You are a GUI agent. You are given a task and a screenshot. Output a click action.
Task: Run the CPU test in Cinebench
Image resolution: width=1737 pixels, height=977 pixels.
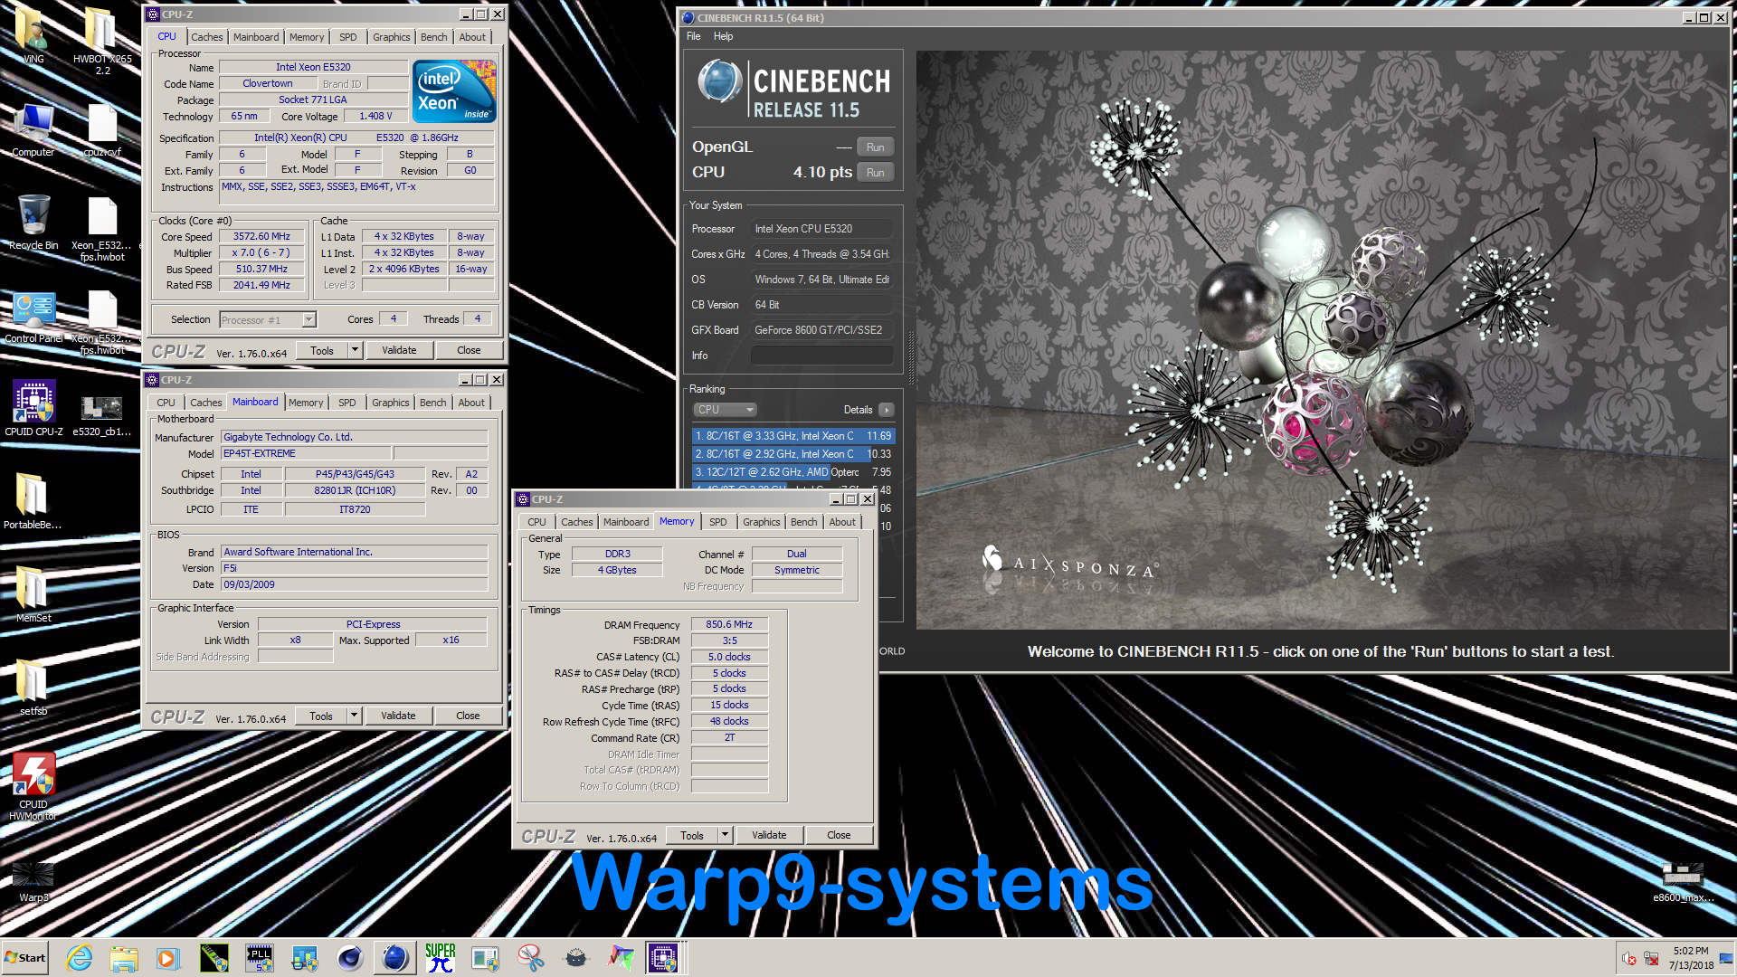tap(876, 173)
